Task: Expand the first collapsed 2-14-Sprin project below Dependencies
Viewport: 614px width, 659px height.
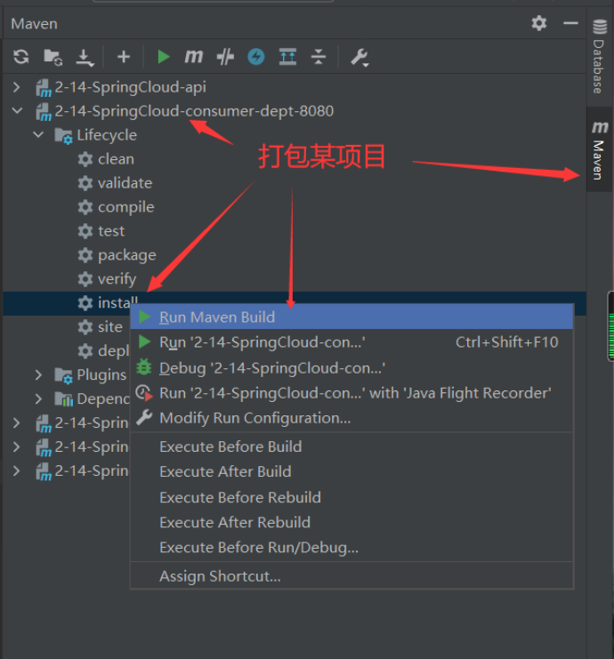Action: 16,422
